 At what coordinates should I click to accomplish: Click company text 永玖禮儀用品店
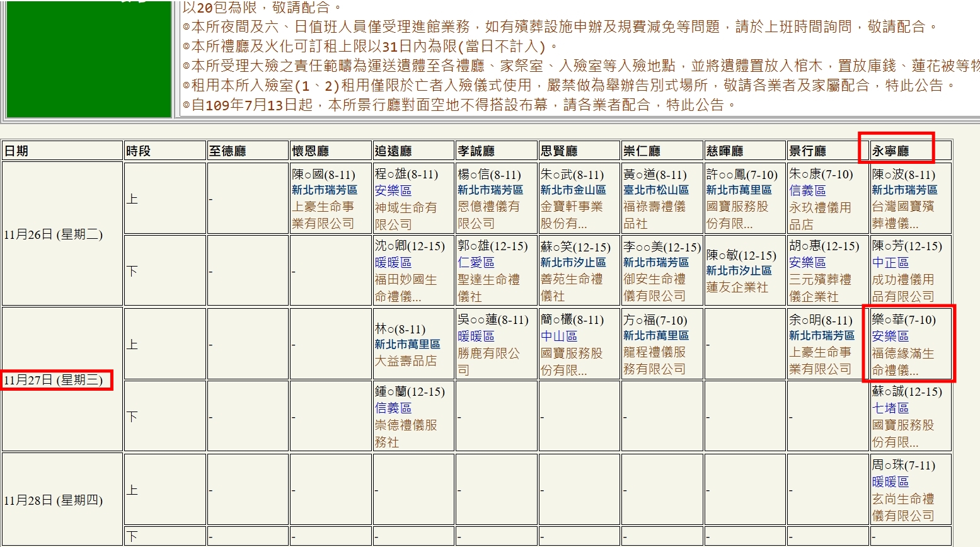point(820,216)
